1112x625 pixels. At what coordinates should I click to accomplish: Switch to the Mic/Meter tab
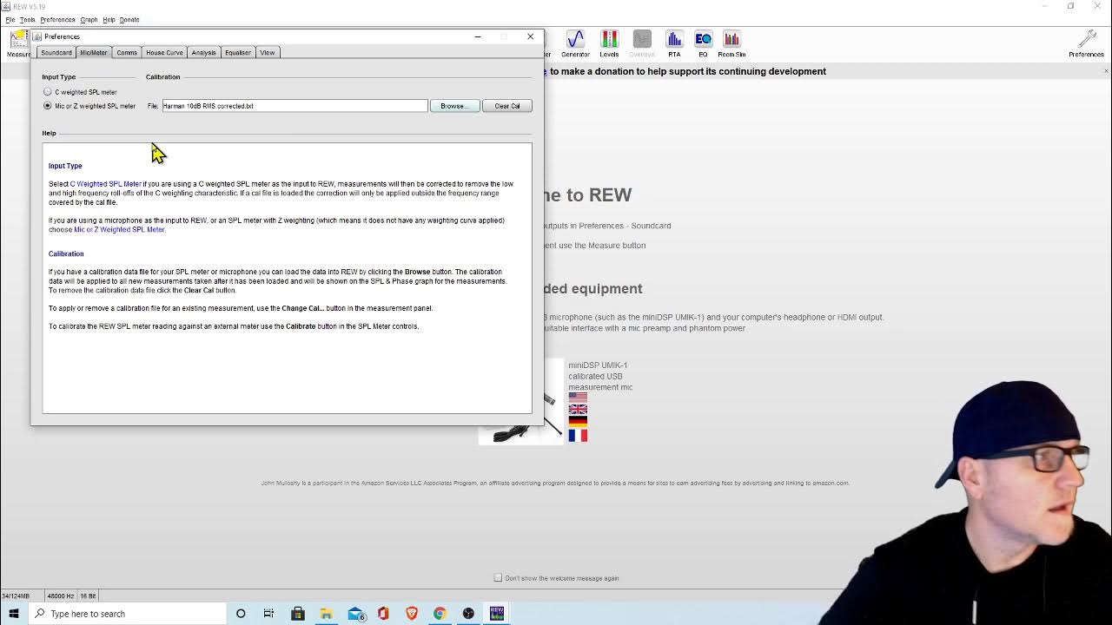coord(94,53)
